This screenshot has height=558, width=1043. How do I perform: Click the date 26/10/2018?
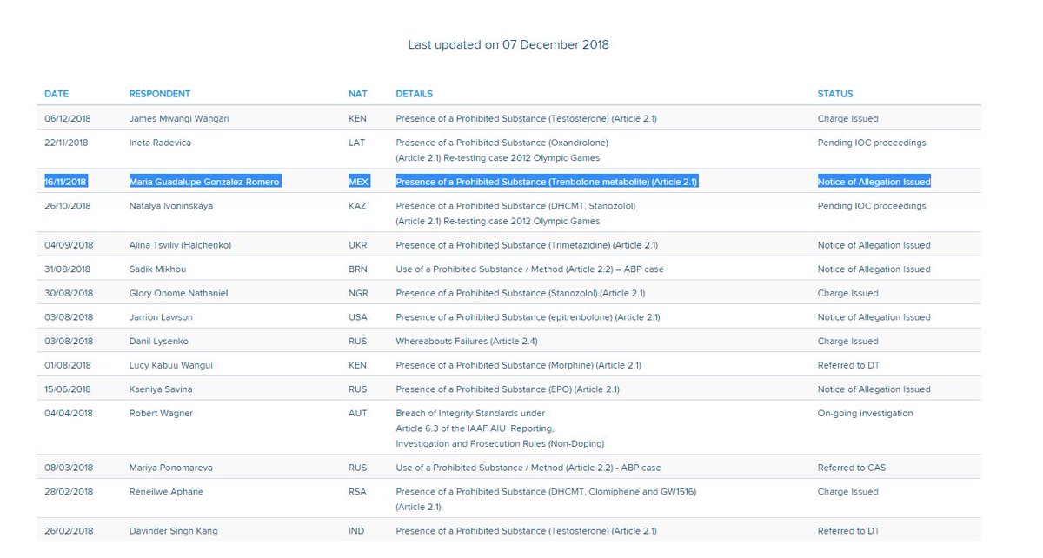[x=69, y=206]
